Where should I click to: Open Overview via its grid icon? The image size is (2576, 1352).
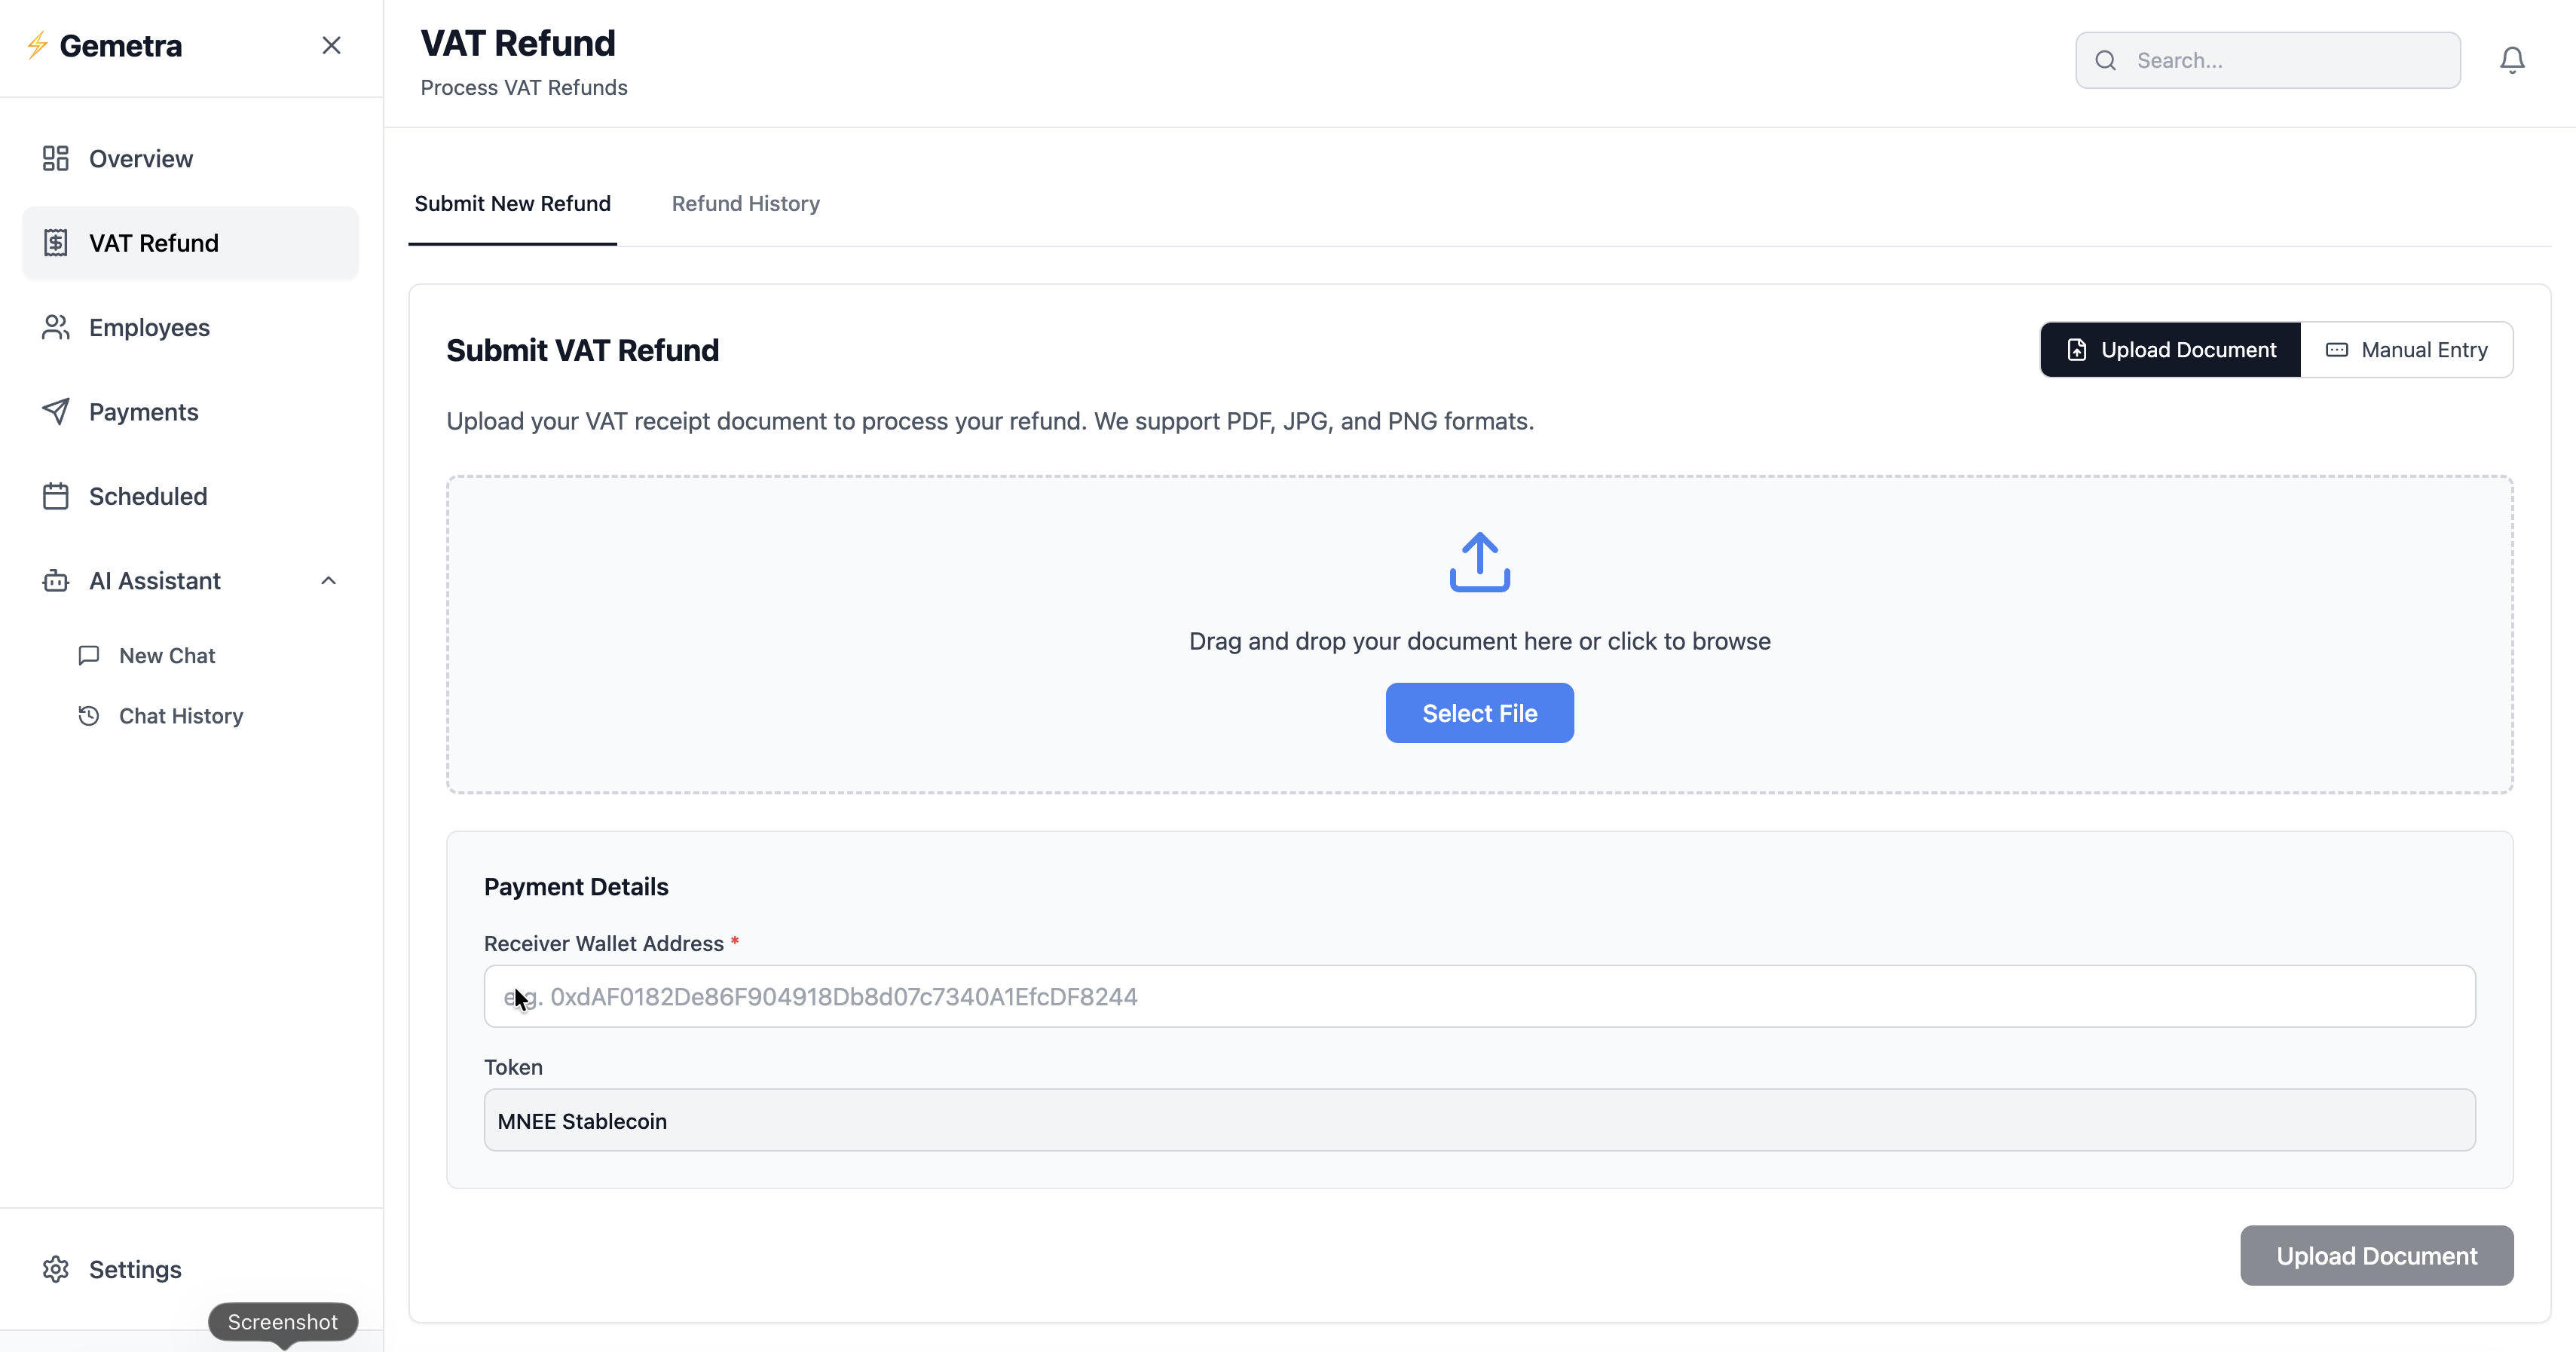click(x=56, y=158)
